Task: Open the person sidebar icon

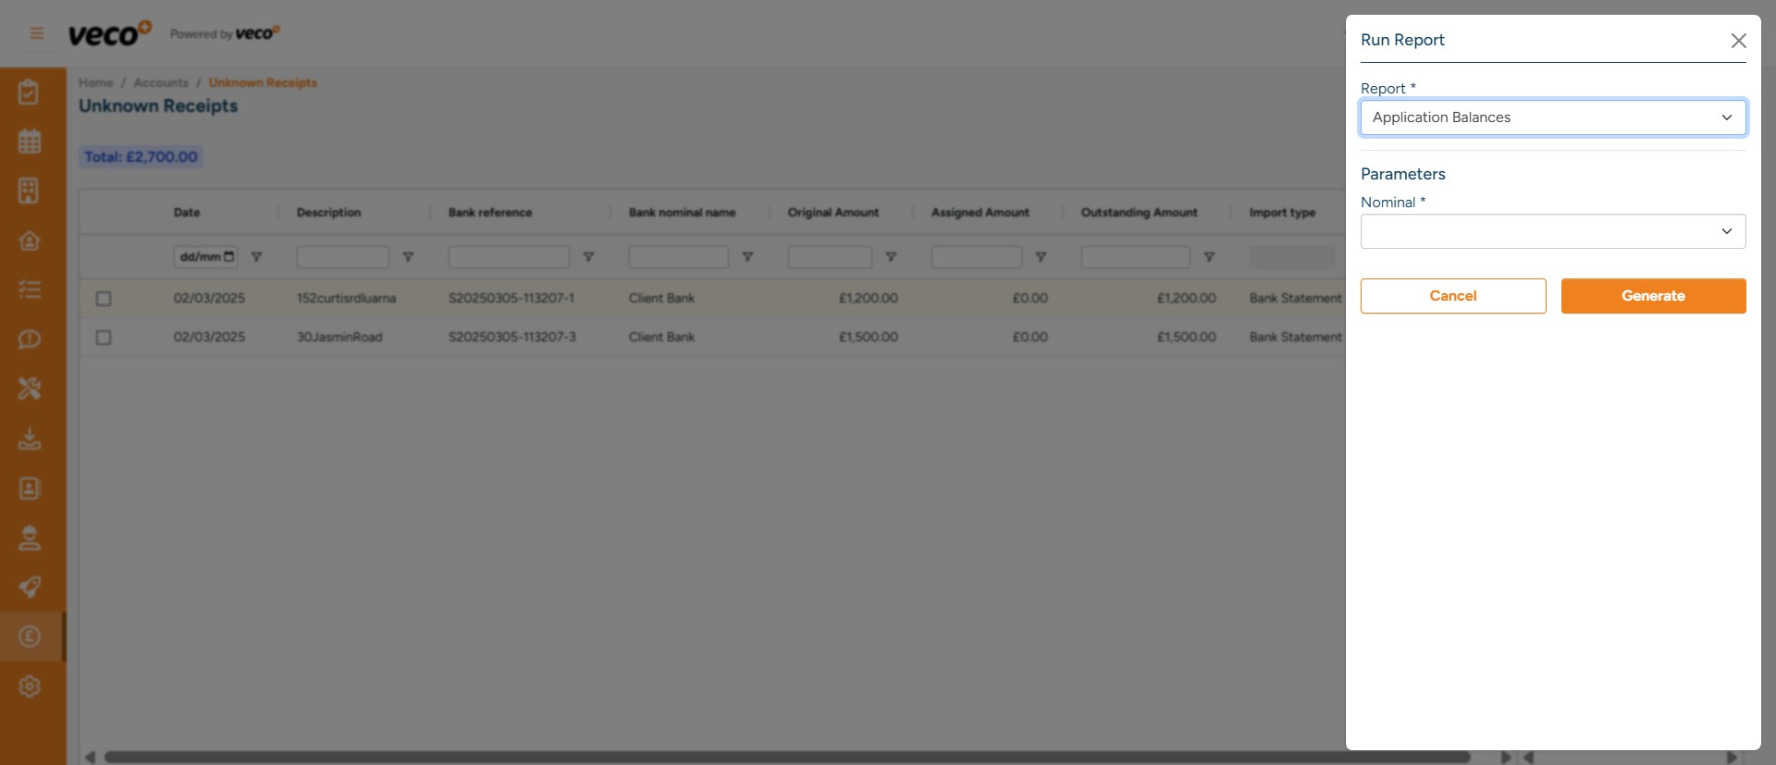Action: [30, 537]
